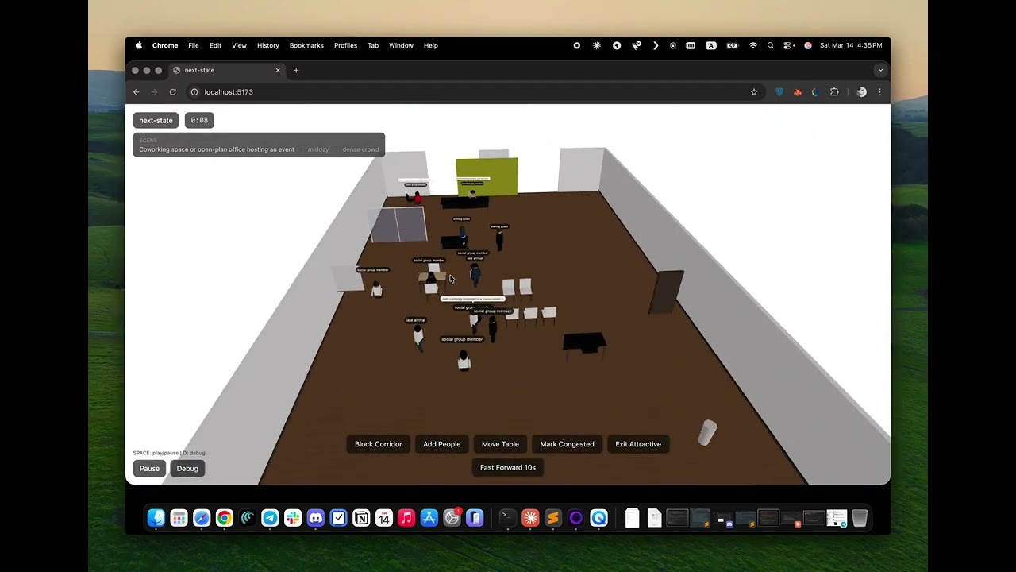Open Discord from the Dock
This screenshot has height=572, width=1016.
(316, 518)
